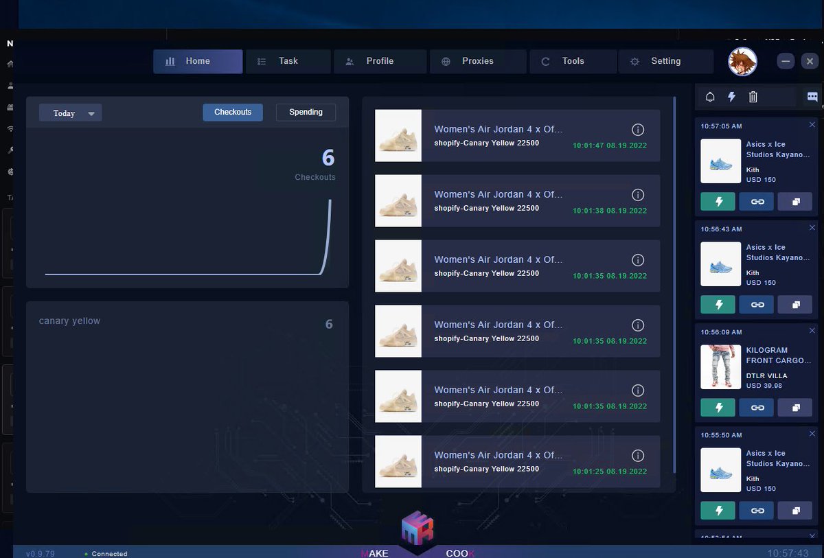Quick task the 10:55:50 AM Asics item

718,511
